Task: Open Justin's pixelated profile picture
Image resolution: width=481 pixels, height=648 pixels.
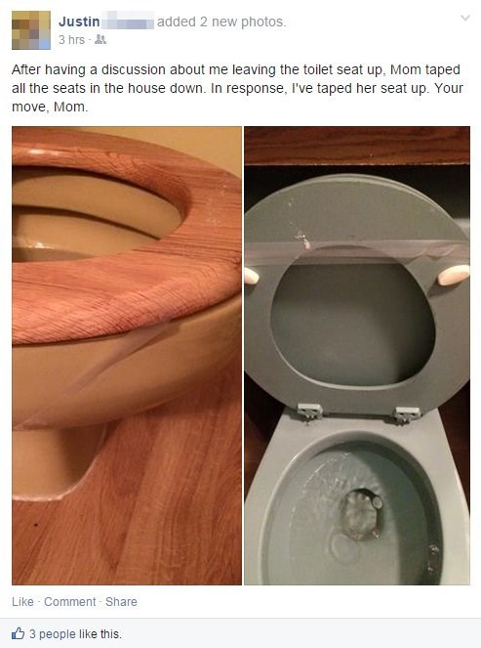Action: coord(31,30)
